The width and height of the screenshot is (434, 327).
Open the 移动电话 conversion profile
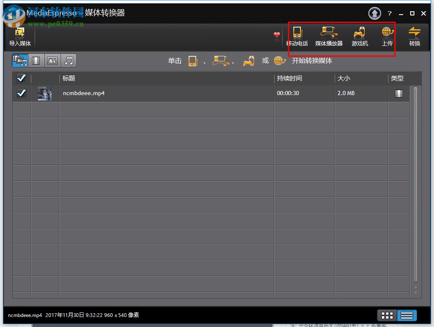298,37
